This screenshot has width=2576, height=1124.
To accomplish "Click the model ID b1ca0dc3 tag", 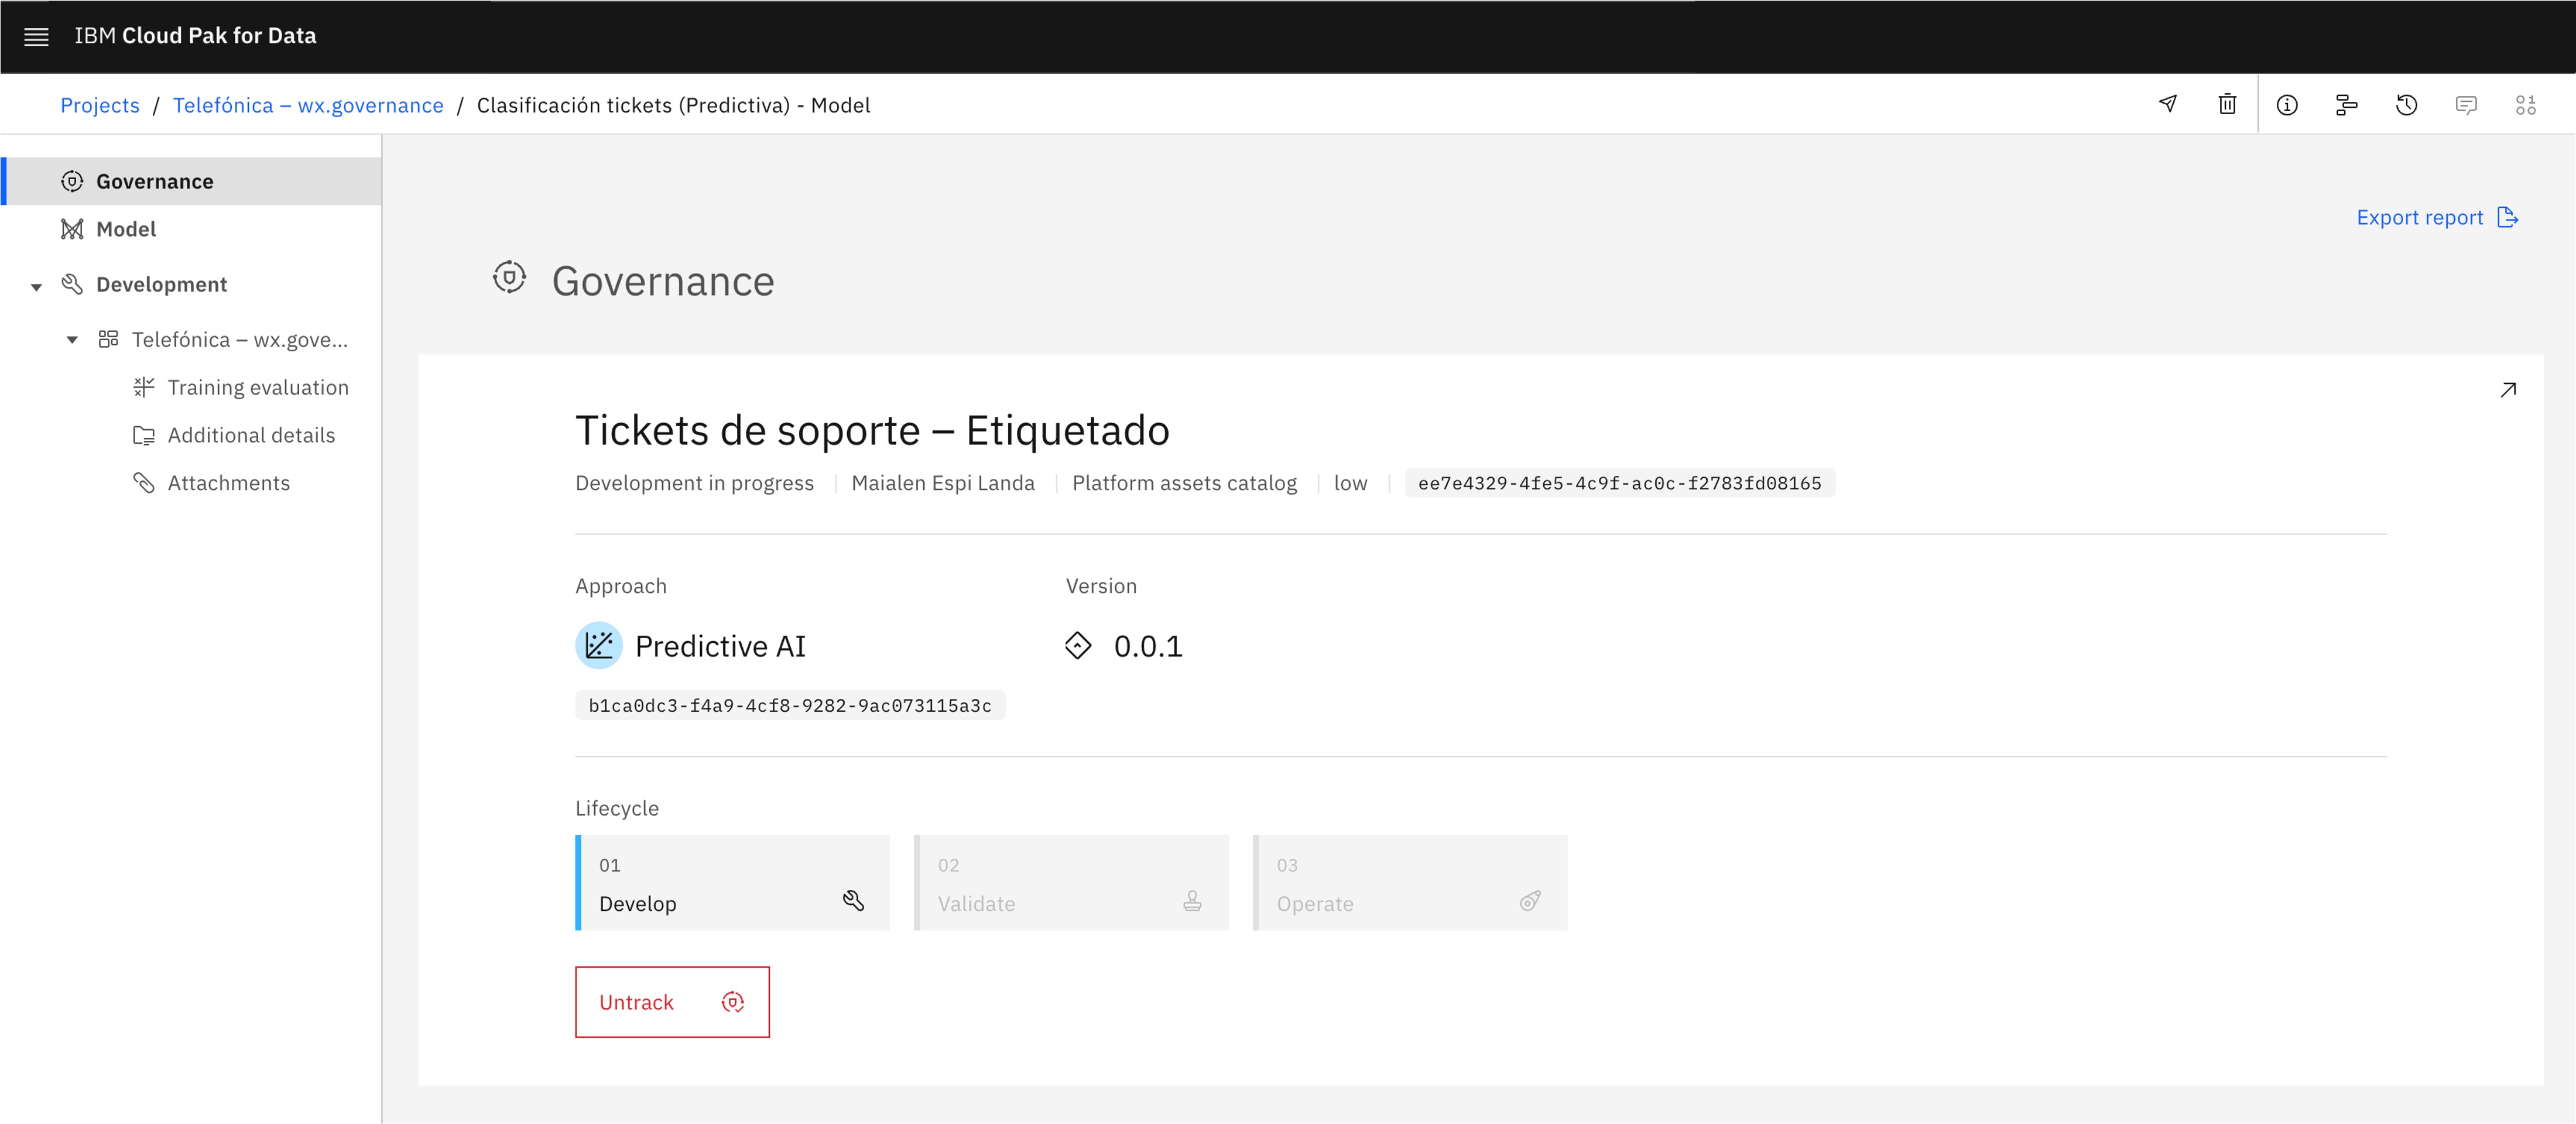I will pyautogui.click(x=790, y=705).
